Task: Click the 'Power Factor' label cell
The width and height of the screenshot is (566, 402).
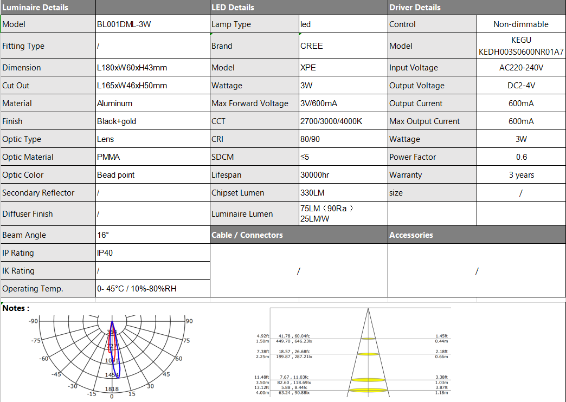Action: [433, 157]
